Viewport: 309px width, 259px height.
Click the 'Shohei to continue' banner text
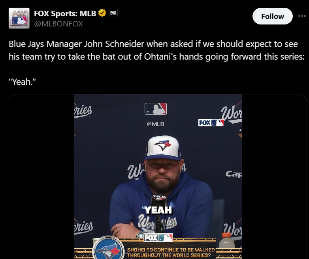(x=171, y=252)
